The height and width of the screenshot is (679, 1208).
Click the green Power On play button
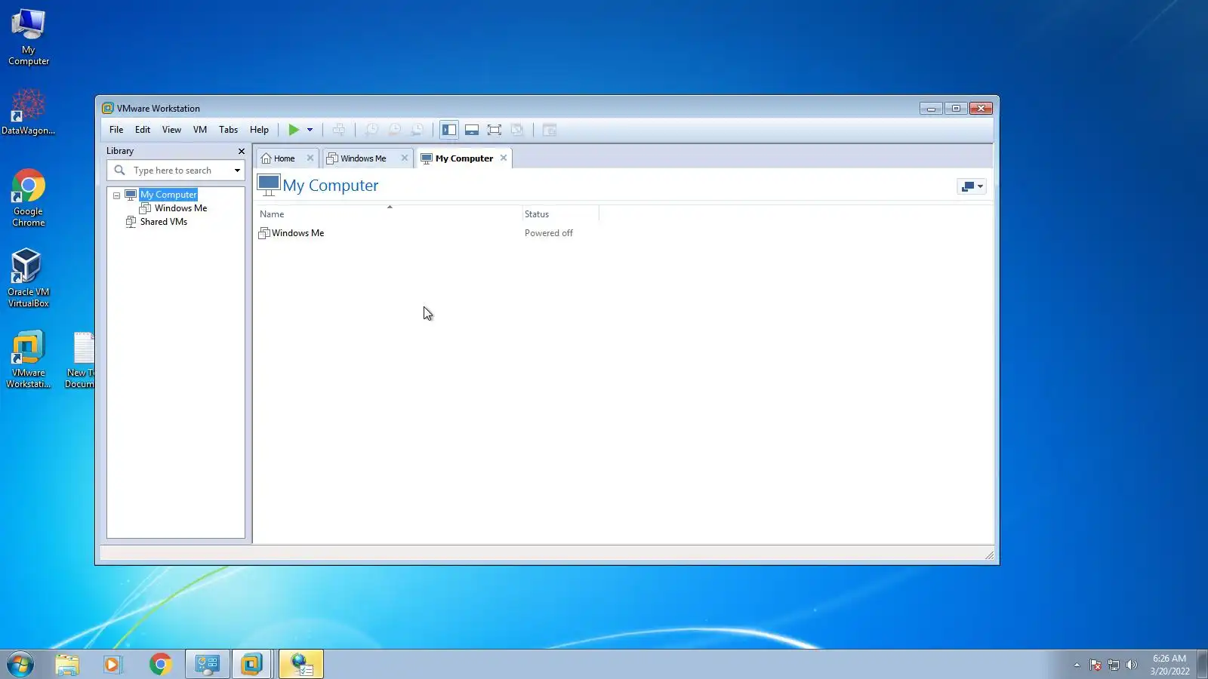[x=294, y=130]
